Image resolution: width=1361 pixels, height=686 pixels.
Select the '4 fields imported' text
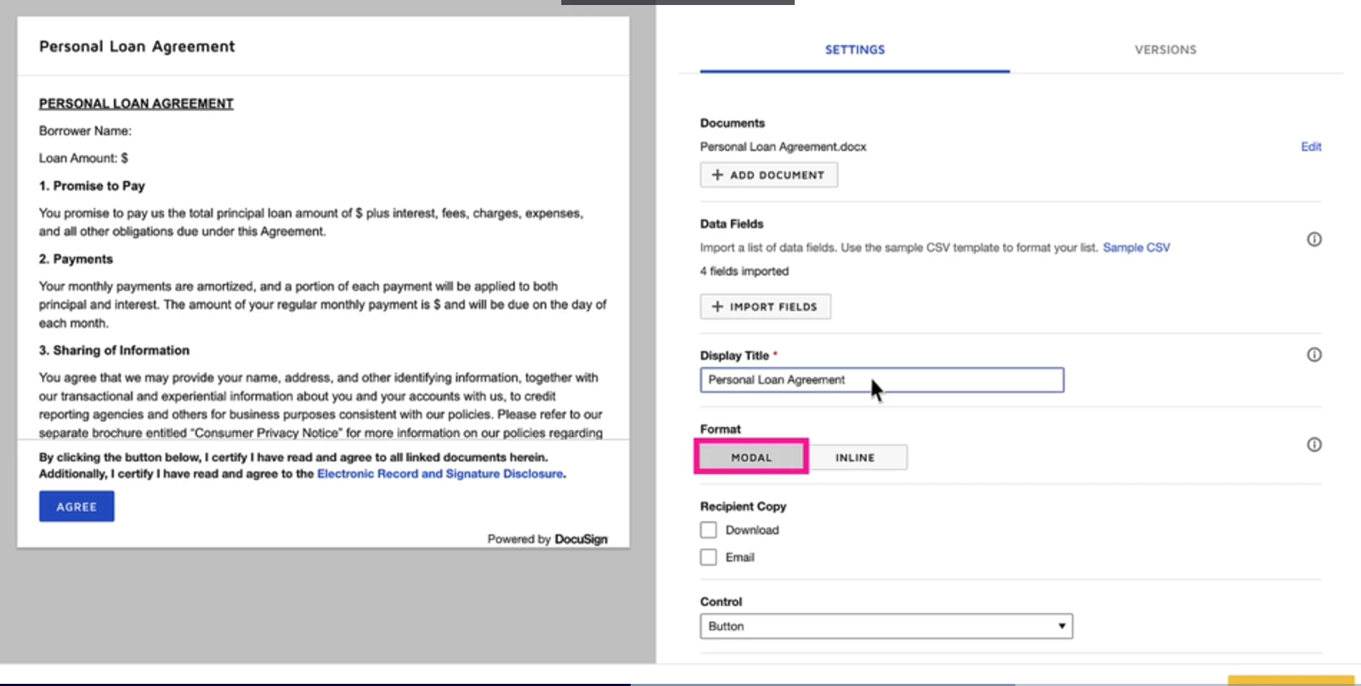[745, 271]
